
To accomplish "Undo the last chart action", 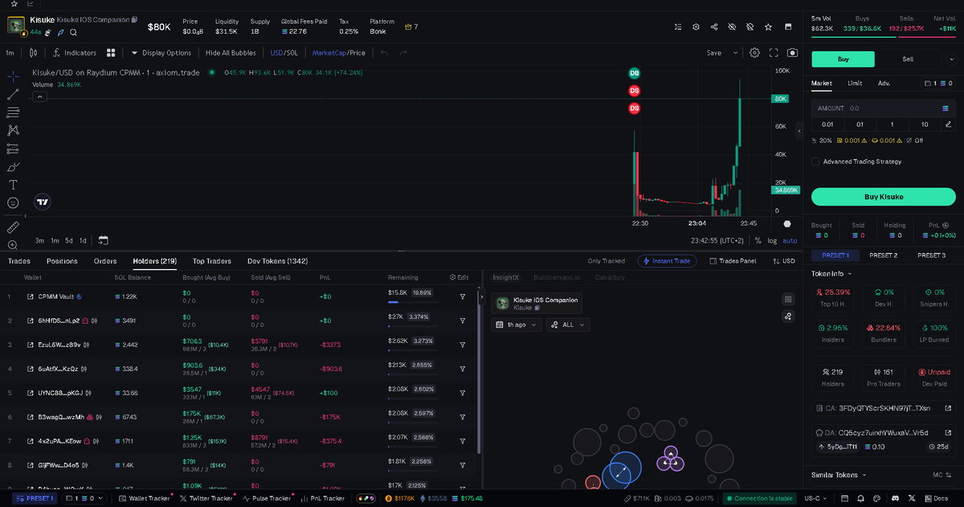I will (x=384, y=53).
